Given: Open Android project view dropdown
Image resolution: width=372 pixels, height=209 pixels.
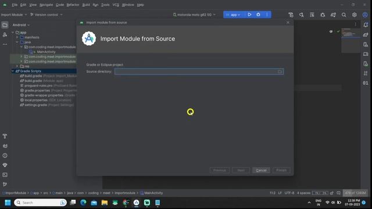Looking at the screenshot, I should (21, 25).
